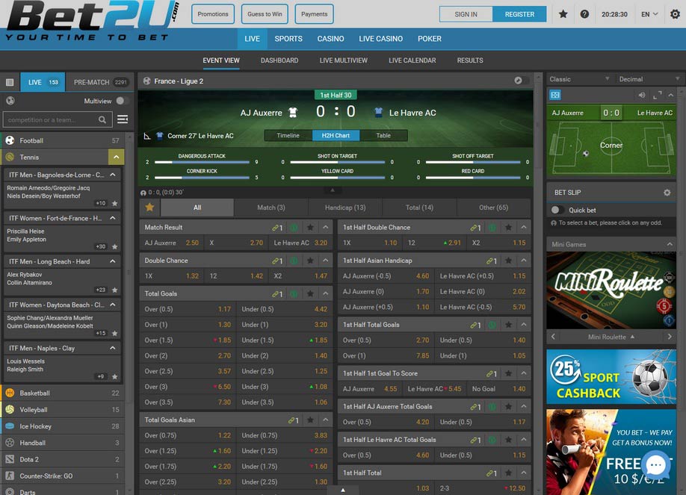Image resolution: width=686 pixels, height=495 pixels.
Task: Open the sport list menu icon
Action: (x=123, y=119)
